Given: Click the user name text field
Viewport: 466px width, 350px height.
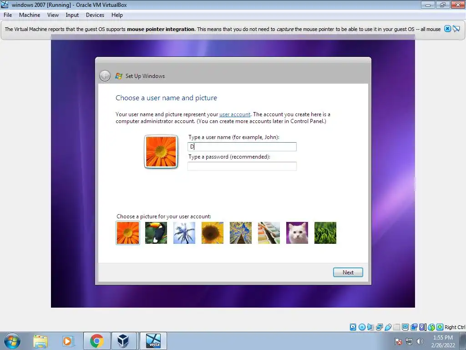Looking at the screenshot, I should (x=242, y=146).
